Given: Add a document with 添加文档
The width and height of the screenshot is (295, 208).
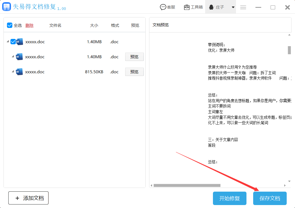Looking at the screenshot, I should click(28, 198).
